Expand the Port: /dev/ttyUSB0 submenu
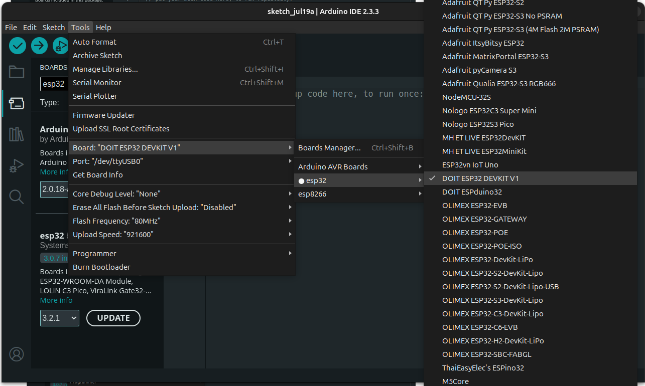Image resolution: width=645 pixels, height=386 pixels. 182,161
